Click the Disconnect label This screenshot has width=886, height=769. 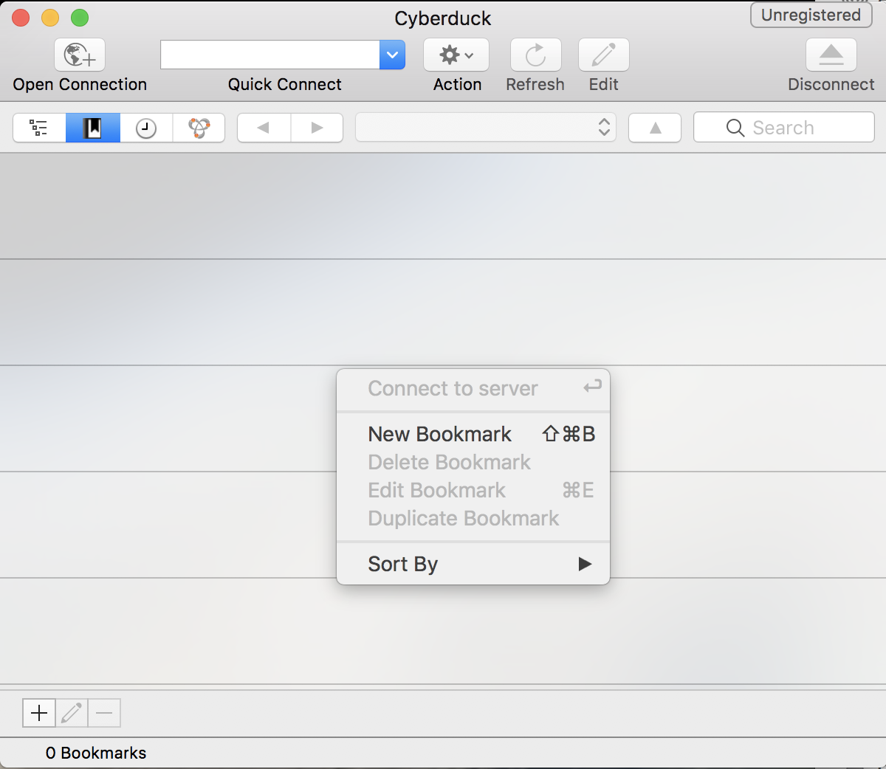pyautogui.click(x=831, y=84)
